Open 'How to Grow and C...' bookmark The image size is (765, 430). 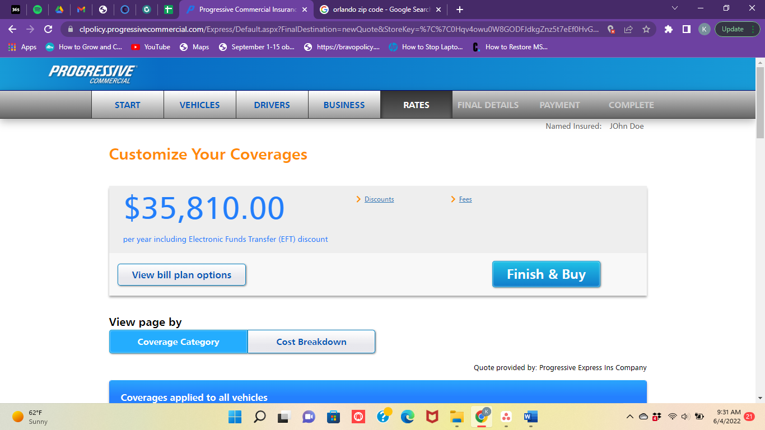84,47
